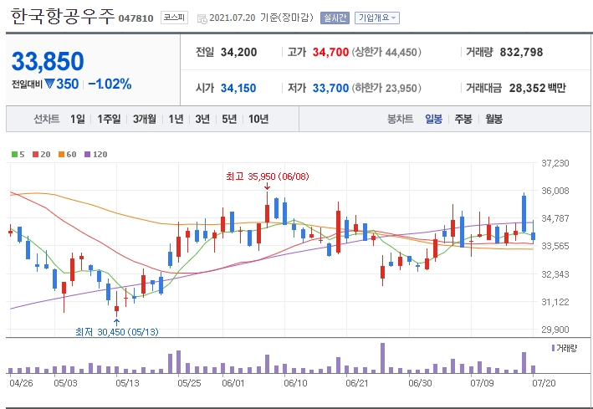593x409 pixels.
Task: Select the 5년 line chart period
Action: point(229,119)
